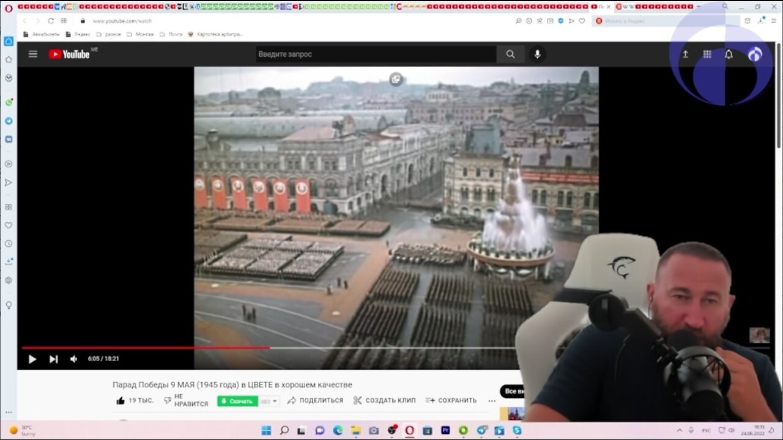The image size is (783, 440).
Task: Start voice search with the microphone
Action: click(537, 54)
